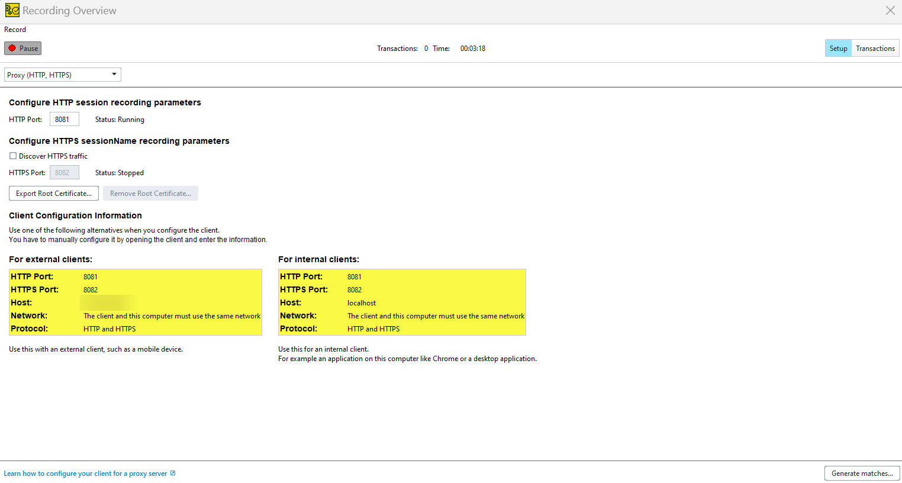Click the yellow external clients configuration box
This screenshot has width=902, height=483.
pos(135,302)
